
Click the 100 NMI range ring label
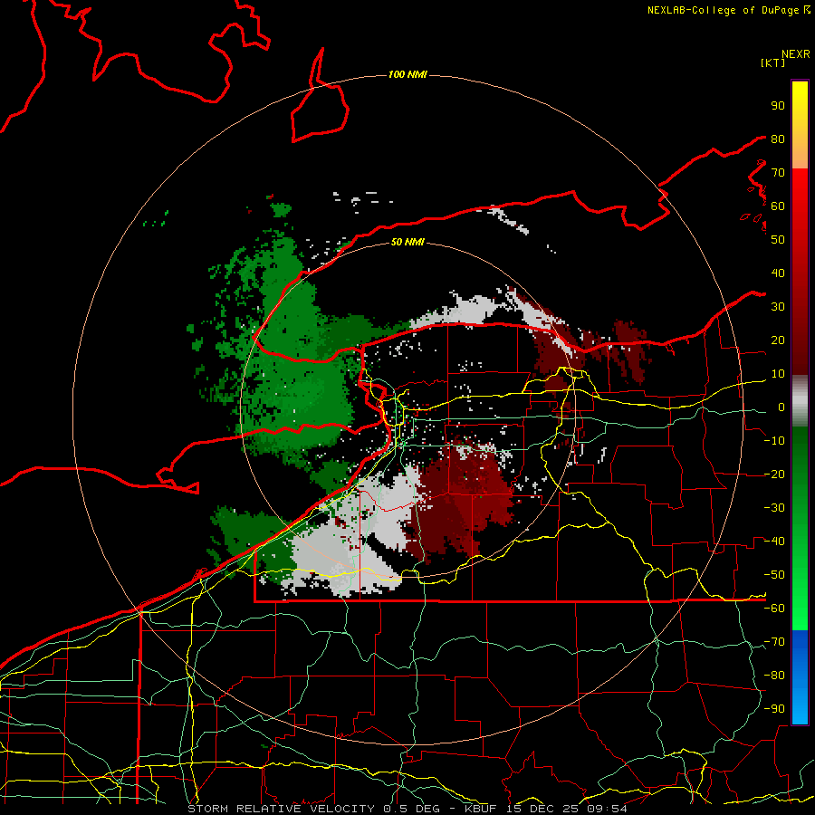pyautogui.click(x=407, y=75)
